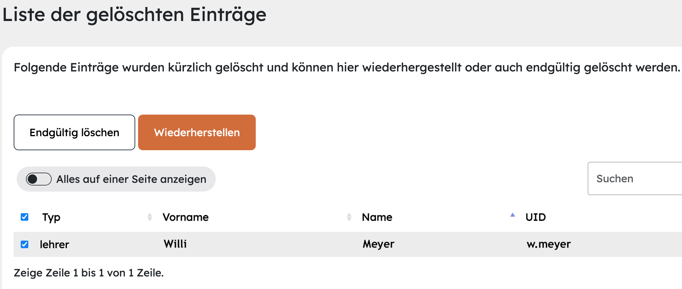Screen dimensions: 682x289
Task: Click the Wiederherstellen button
Action: coord(197,132)
